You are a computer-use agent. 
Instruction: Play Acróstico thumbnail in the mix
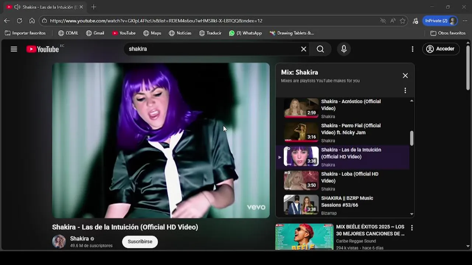(301, 107)
